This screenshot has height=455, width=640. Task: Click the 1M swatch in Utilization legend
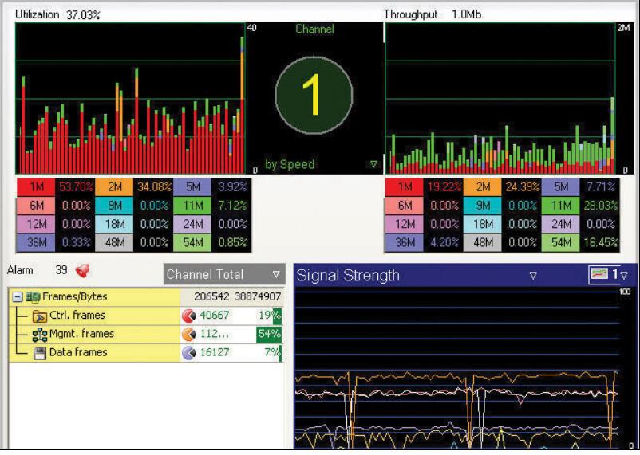pos(36,187)
